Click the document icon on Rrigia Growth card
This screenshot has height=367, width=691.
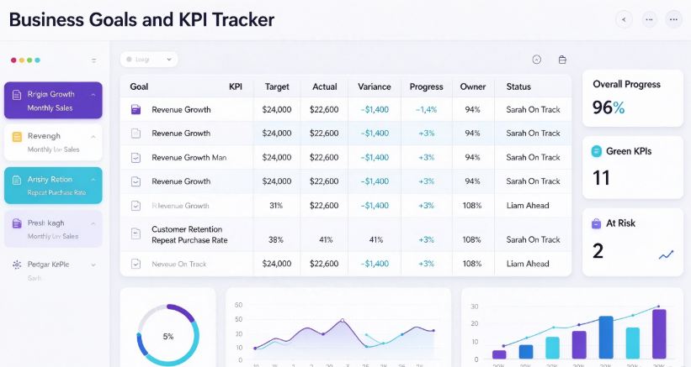17,95
